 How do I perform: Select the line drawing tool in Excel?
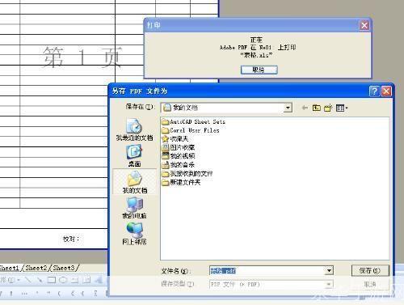[x=27, y=280]
